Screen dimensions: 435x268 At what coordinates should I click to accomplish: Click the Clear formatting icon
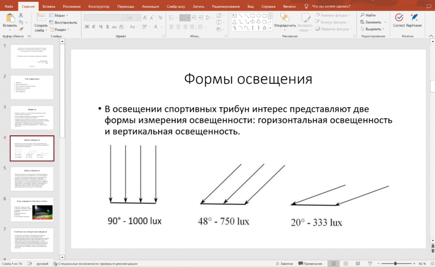click(161, 18)
